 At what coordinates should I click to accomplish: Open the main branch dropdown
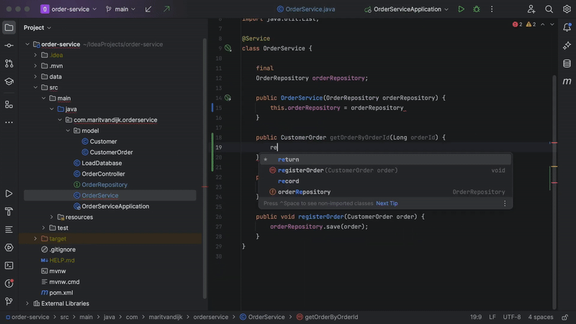click(x=120, y=9)
